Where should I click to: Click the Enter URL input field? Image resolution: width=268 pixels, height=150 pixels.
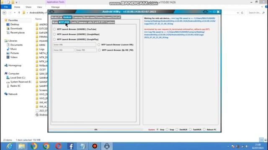(x=75, y=45)
